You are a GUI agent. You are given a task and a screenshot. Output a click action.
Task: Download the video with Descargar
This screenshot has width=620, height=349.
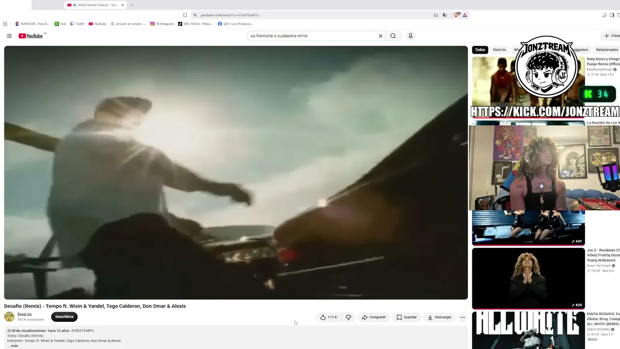tap(439, 317)
